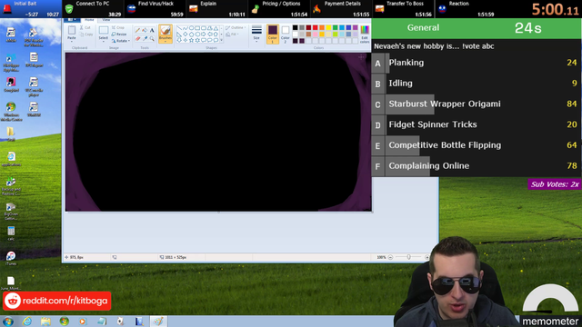Adjust the zoom slider in status bar
The height and width of the screenshot is (327, 582).
coord(408,257)
